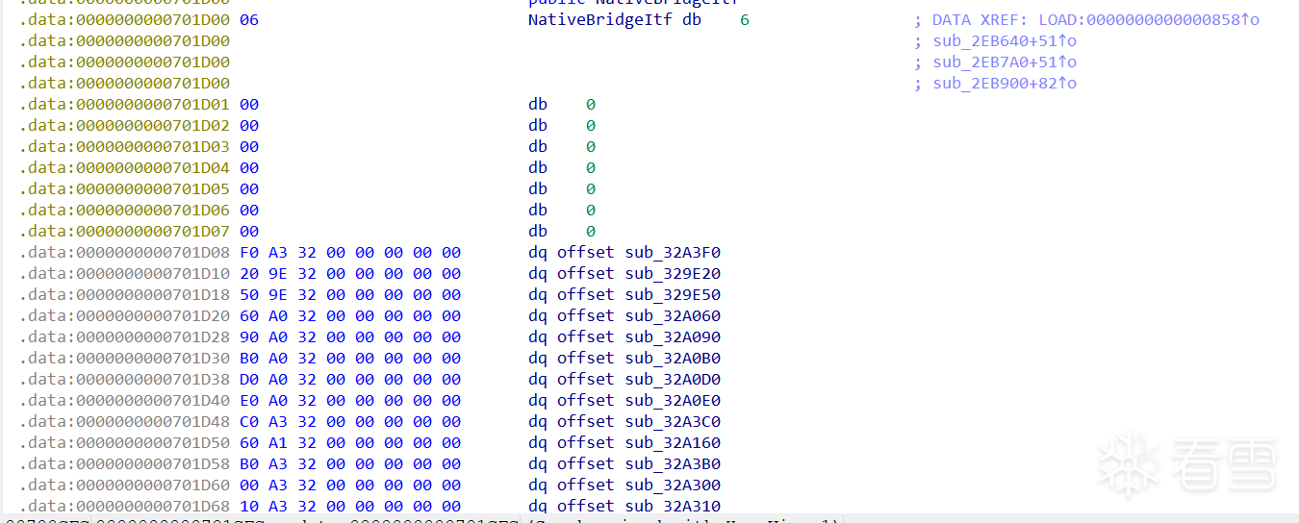Click hex bytes C0 A3 32 00 00 00 00 00
Viewport: 1299px width, 523px height.
[350, 421]
